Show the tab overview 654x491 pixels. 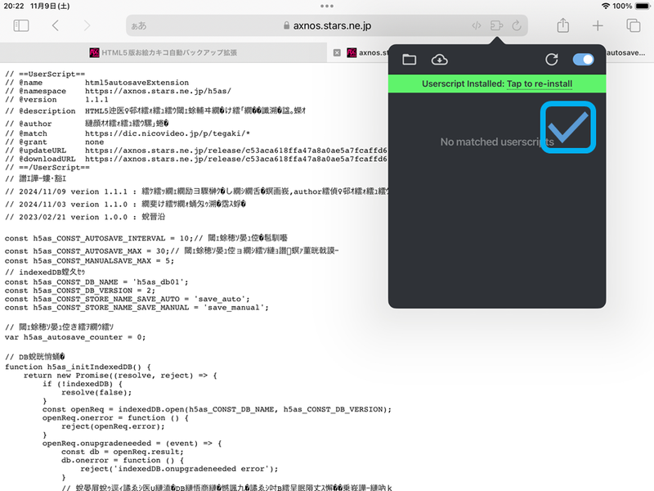633,25
